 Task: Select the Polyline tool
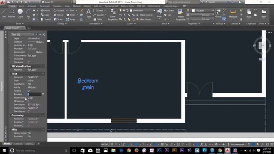tap(11, 13)
